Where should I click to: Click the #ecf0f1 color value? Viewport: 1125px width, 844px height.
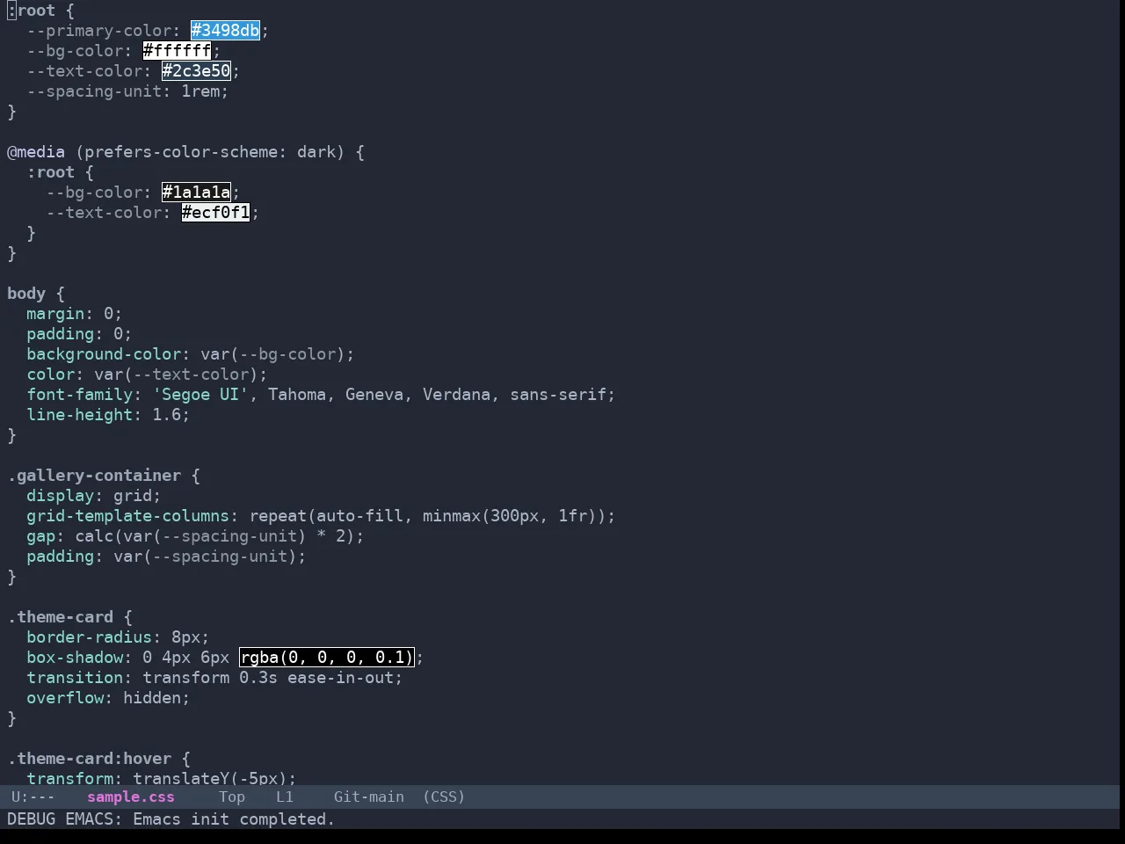click(215, 213)
